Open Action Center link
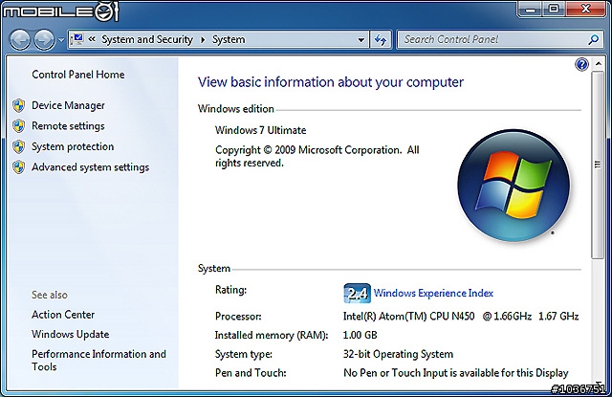Viewport: 612px width, 397px height. point(63,315)
